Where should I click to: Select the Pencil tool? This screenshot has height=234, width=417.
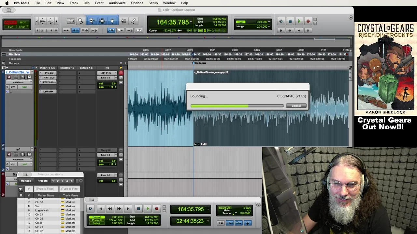click(x=133, y=21)
